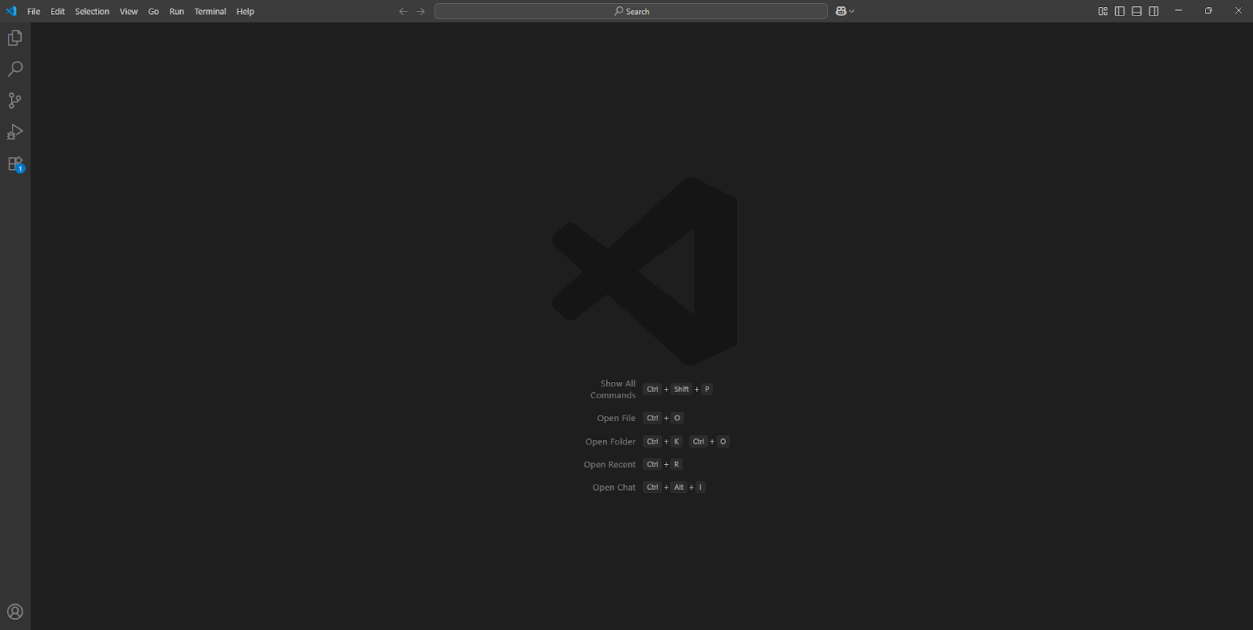Open the Search view in activity bar
Image resolution: width=1253 pixels, height=630 pixels.
(15, 69)
